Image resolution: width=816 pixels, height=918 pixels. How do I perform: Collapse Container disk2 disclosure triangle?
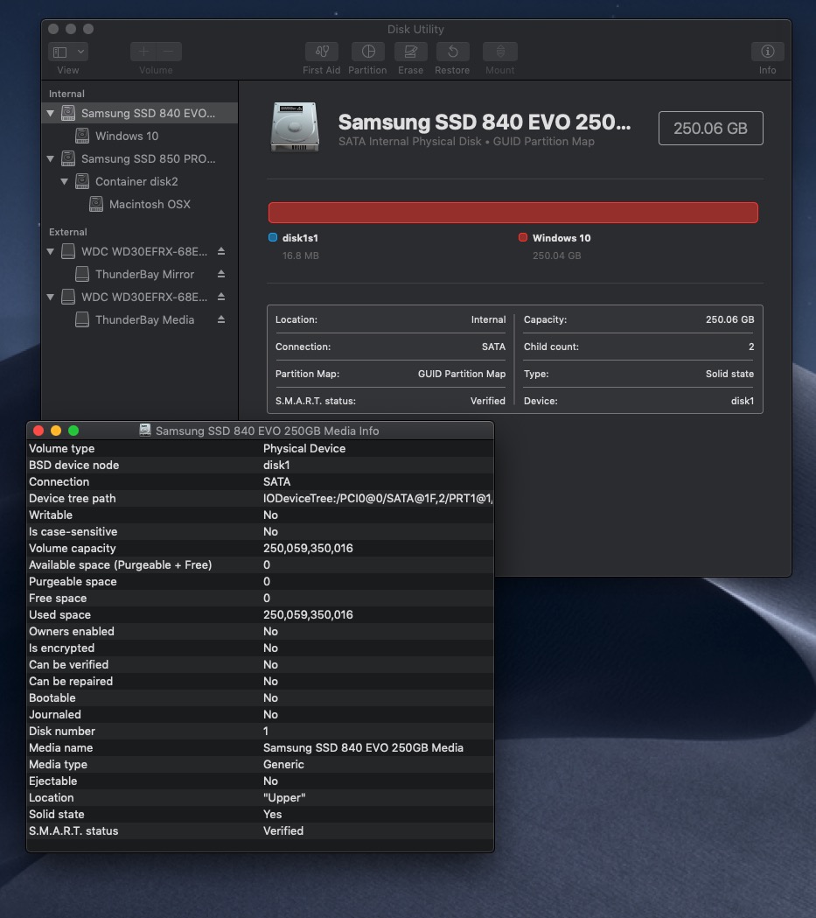pos(65,181)
